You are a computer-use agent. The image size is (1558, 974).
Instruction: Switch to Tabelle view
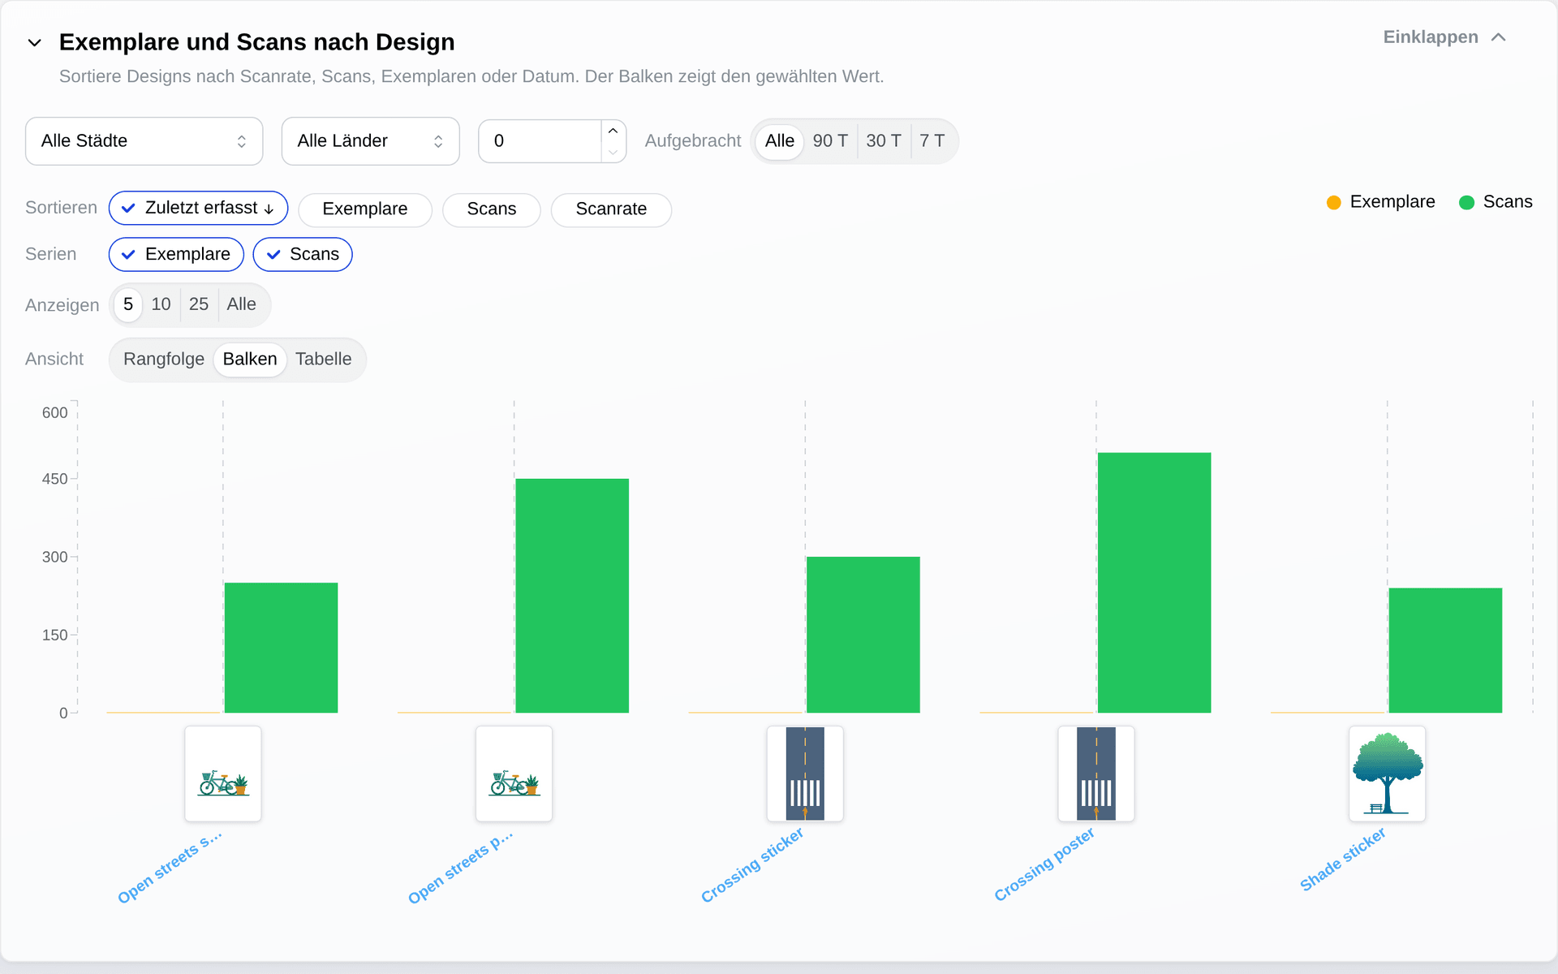[x=323, y=360]
